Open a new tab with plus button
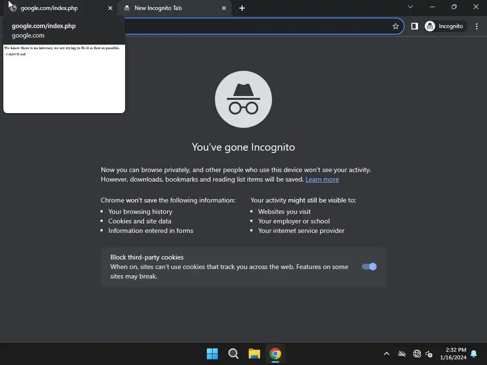Viewport: 487px width, 365px height. click(242, 8)
